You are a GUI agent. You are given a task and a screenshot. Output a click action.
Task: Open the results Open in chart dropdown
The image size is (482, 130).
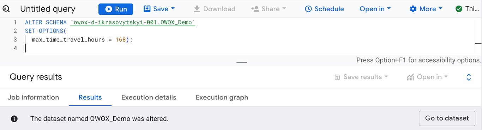(x=427, y=77)
